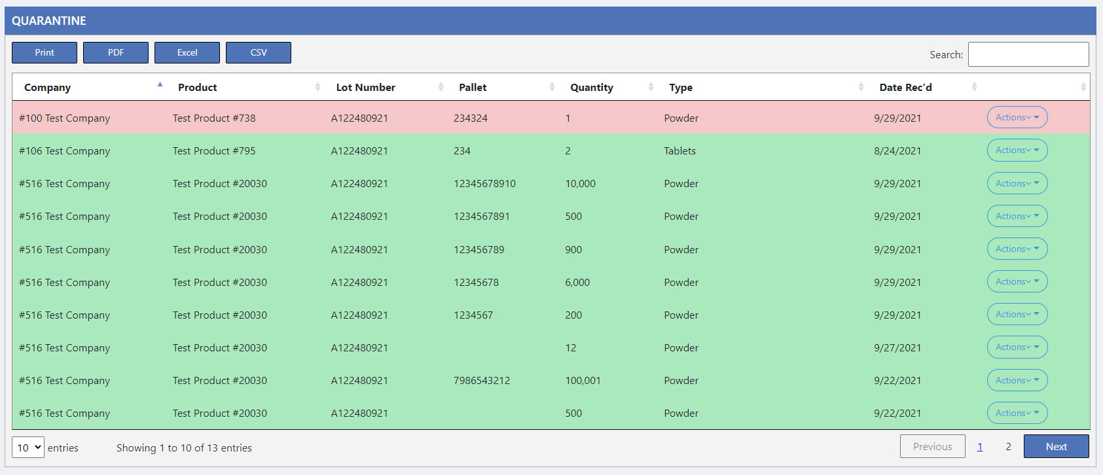Focus the Search input field
1103x475 pixels.
click(1028, 54)
